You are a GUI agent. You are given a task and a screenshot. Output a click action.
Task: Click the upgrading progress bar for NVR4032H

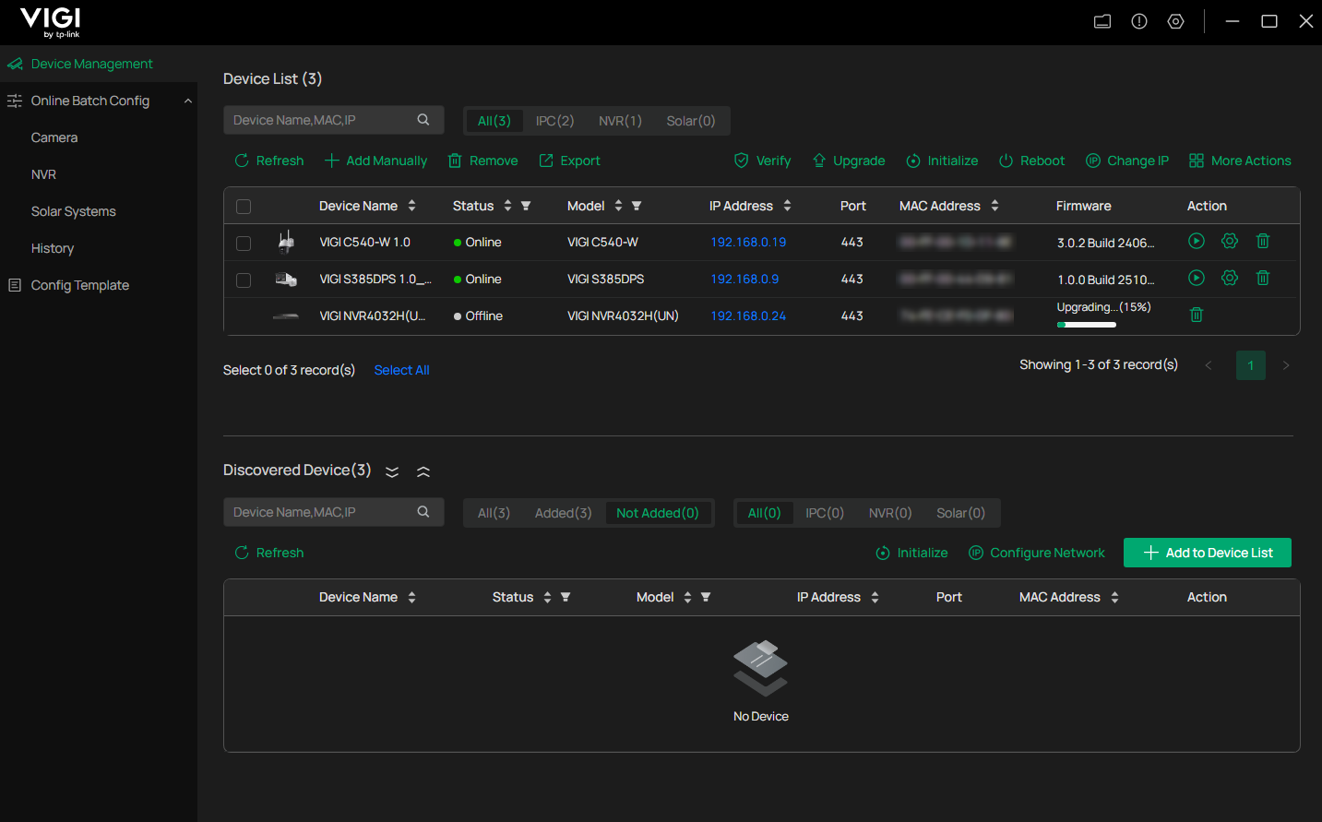coord(1087,325)
